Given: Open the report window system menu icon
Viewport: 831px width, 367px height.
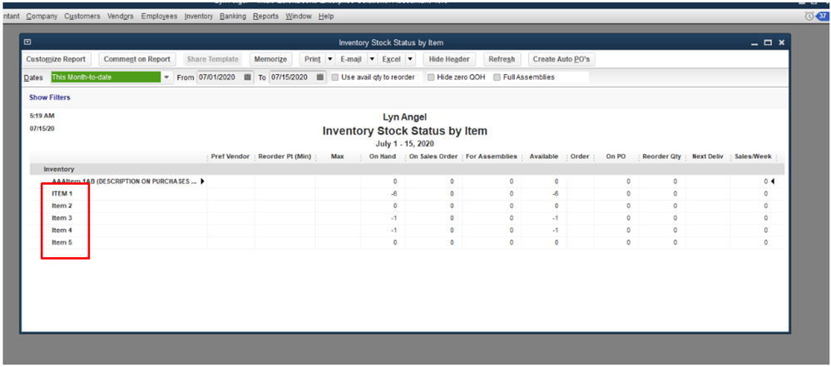Looking at the screenshot, I should coord(27,42).
